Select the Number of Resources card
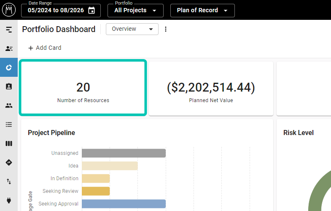 (83, 88)
